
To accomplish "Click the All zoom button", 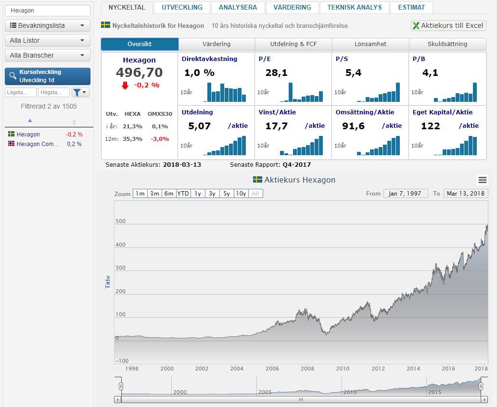I will (x=255, y=193).
